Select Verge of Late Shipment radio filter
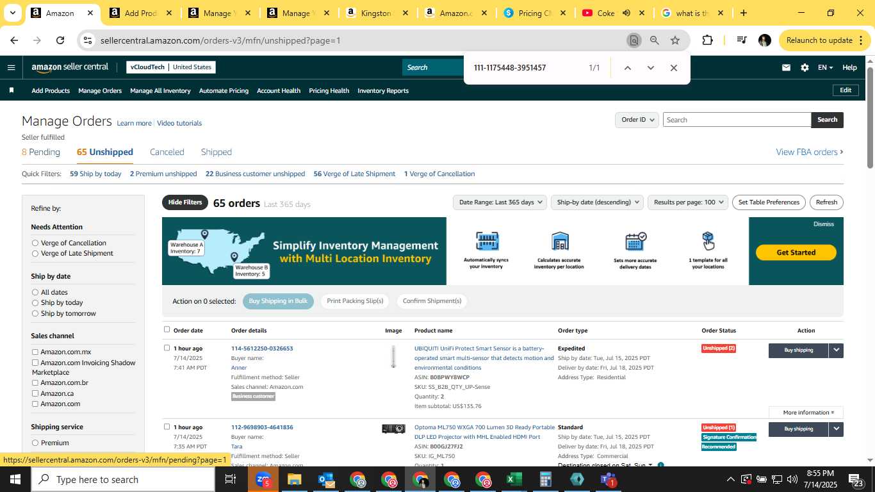The image size is (875, 492). point(35,254)
